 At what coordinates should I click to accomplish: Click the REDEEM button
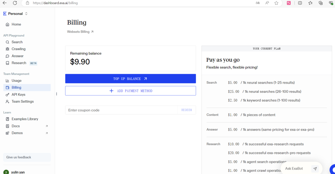tap(187, 110)
